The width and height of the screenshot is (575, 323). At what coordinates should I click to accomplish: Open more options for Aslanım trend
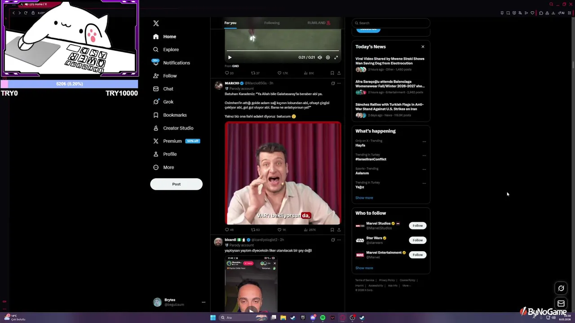pos(424,170)
